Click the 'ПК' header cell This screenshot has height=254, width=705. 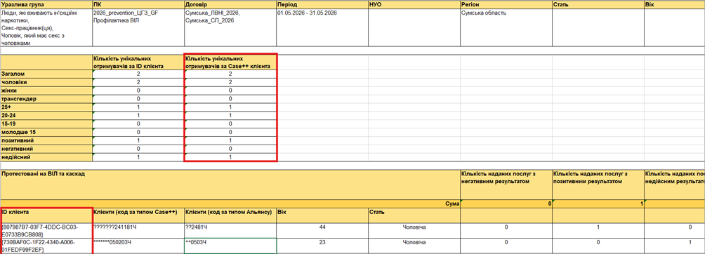pos(138,4)
